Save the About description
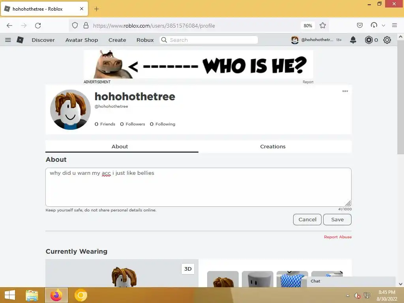 pos(337,219)
